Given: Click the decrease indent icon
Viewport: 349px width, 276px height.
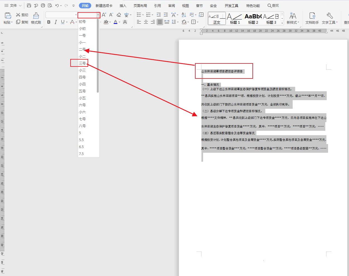Looking at the screenshot, I should pyautogui.click(x=159, y=15).
